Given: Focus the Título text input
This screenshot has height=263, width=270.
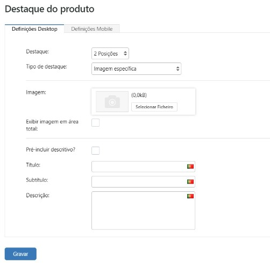Looking at the screenshot, I should point(143,167).
